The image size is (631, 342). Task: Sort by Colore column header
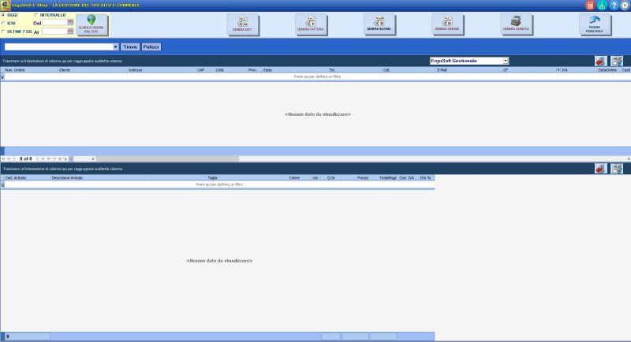click(x=294, y=177)
